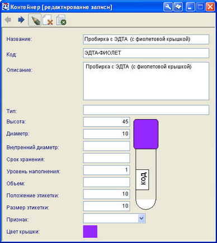Click the Код field with ЭДТА-ФИОЛЕТ

pos(146,53)
